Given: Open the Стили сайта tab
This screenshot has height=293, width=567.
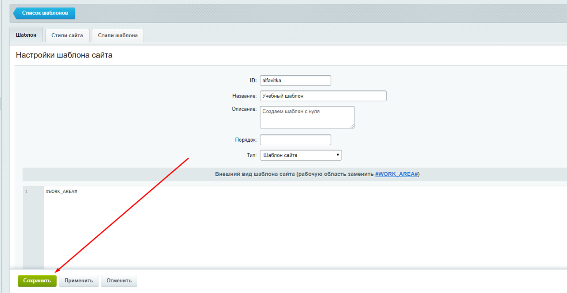Looking at the screenshot, I should coord(67,35).
